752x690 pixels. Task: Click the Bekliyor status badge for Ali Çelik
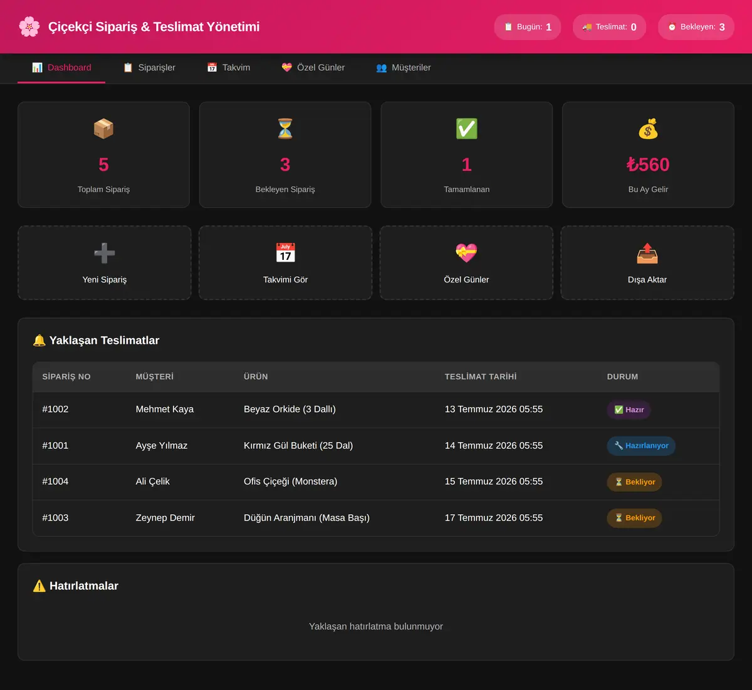[635, 482]
